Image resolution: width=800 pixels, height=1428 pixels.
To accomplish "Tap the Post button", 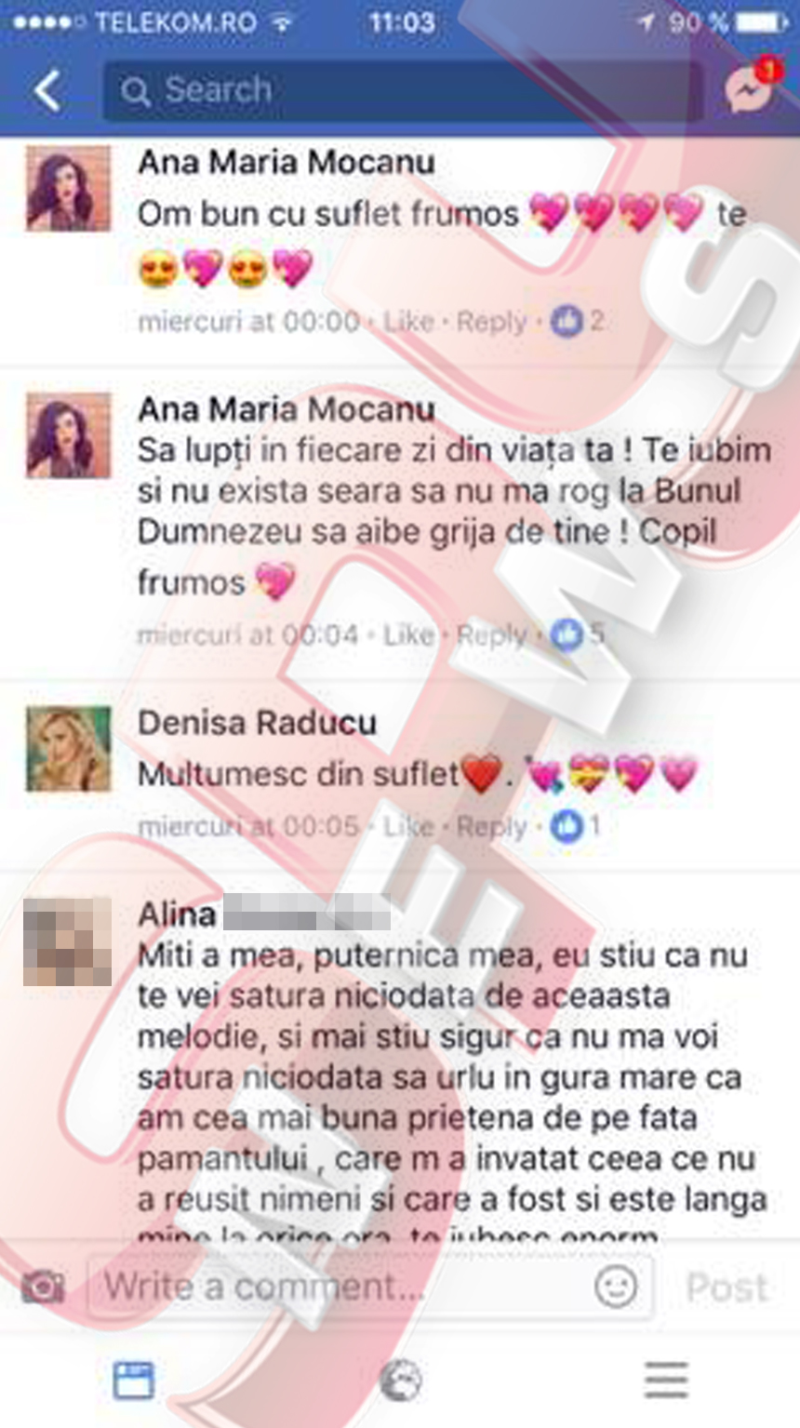I will coord(727,1288).
